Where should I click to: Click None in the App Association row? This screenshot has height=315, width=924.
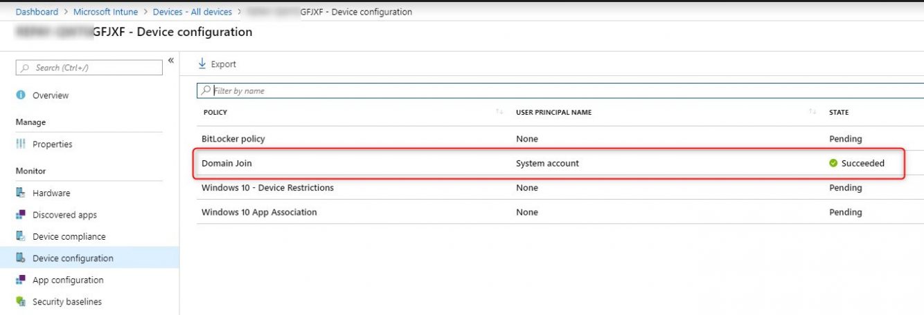(x=527, y=212)
